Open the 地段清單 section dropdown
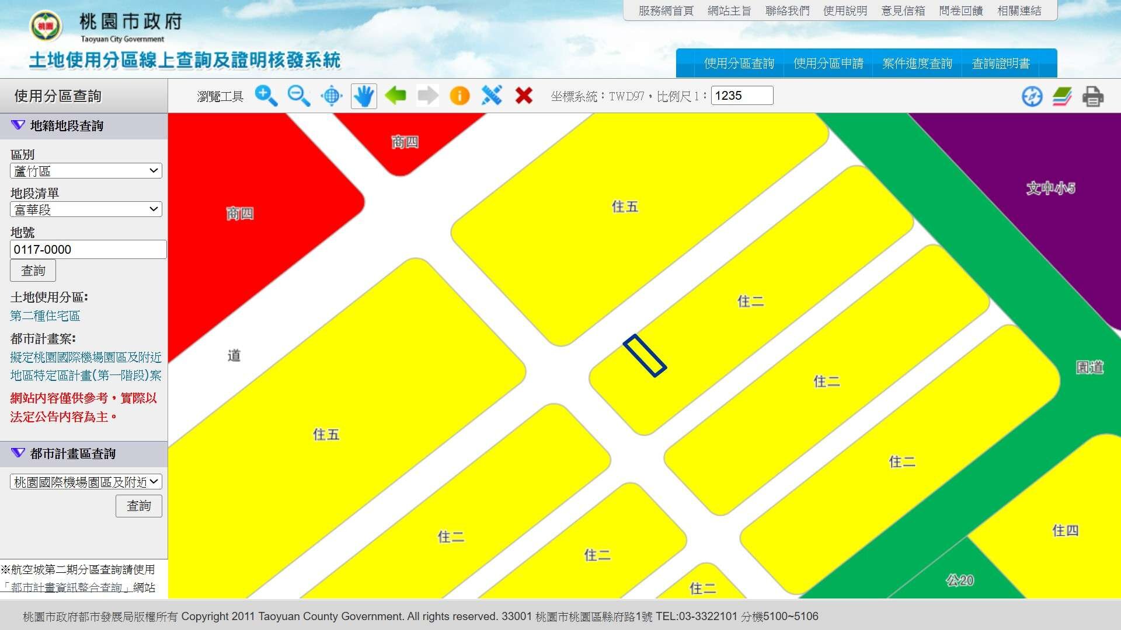The height and width of the screenshot is (630, 1121). click(86, 209)
